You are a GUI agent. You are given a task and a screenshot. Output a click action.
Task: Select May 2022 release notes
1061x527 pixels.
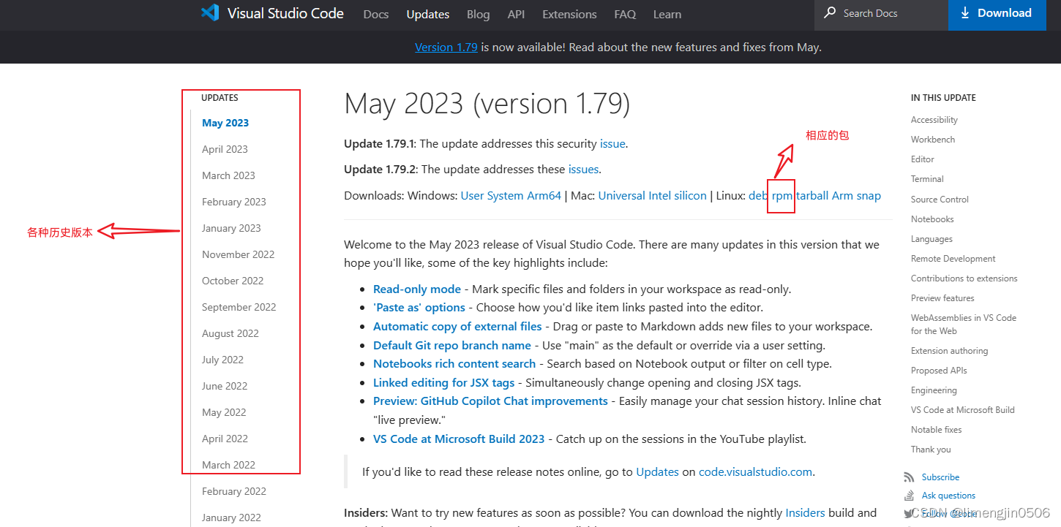(x=224, y=412)
